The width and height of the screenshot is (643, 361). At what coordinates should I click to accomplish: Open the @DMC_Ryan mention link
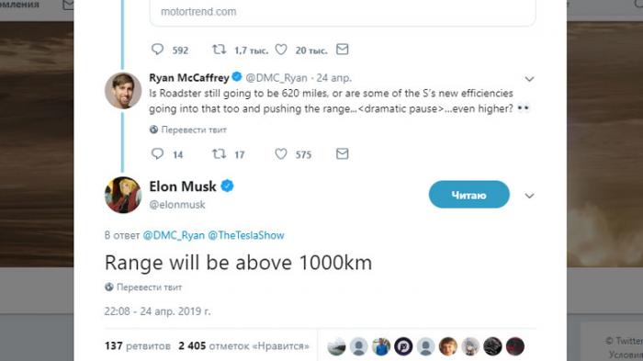[174, 235]
